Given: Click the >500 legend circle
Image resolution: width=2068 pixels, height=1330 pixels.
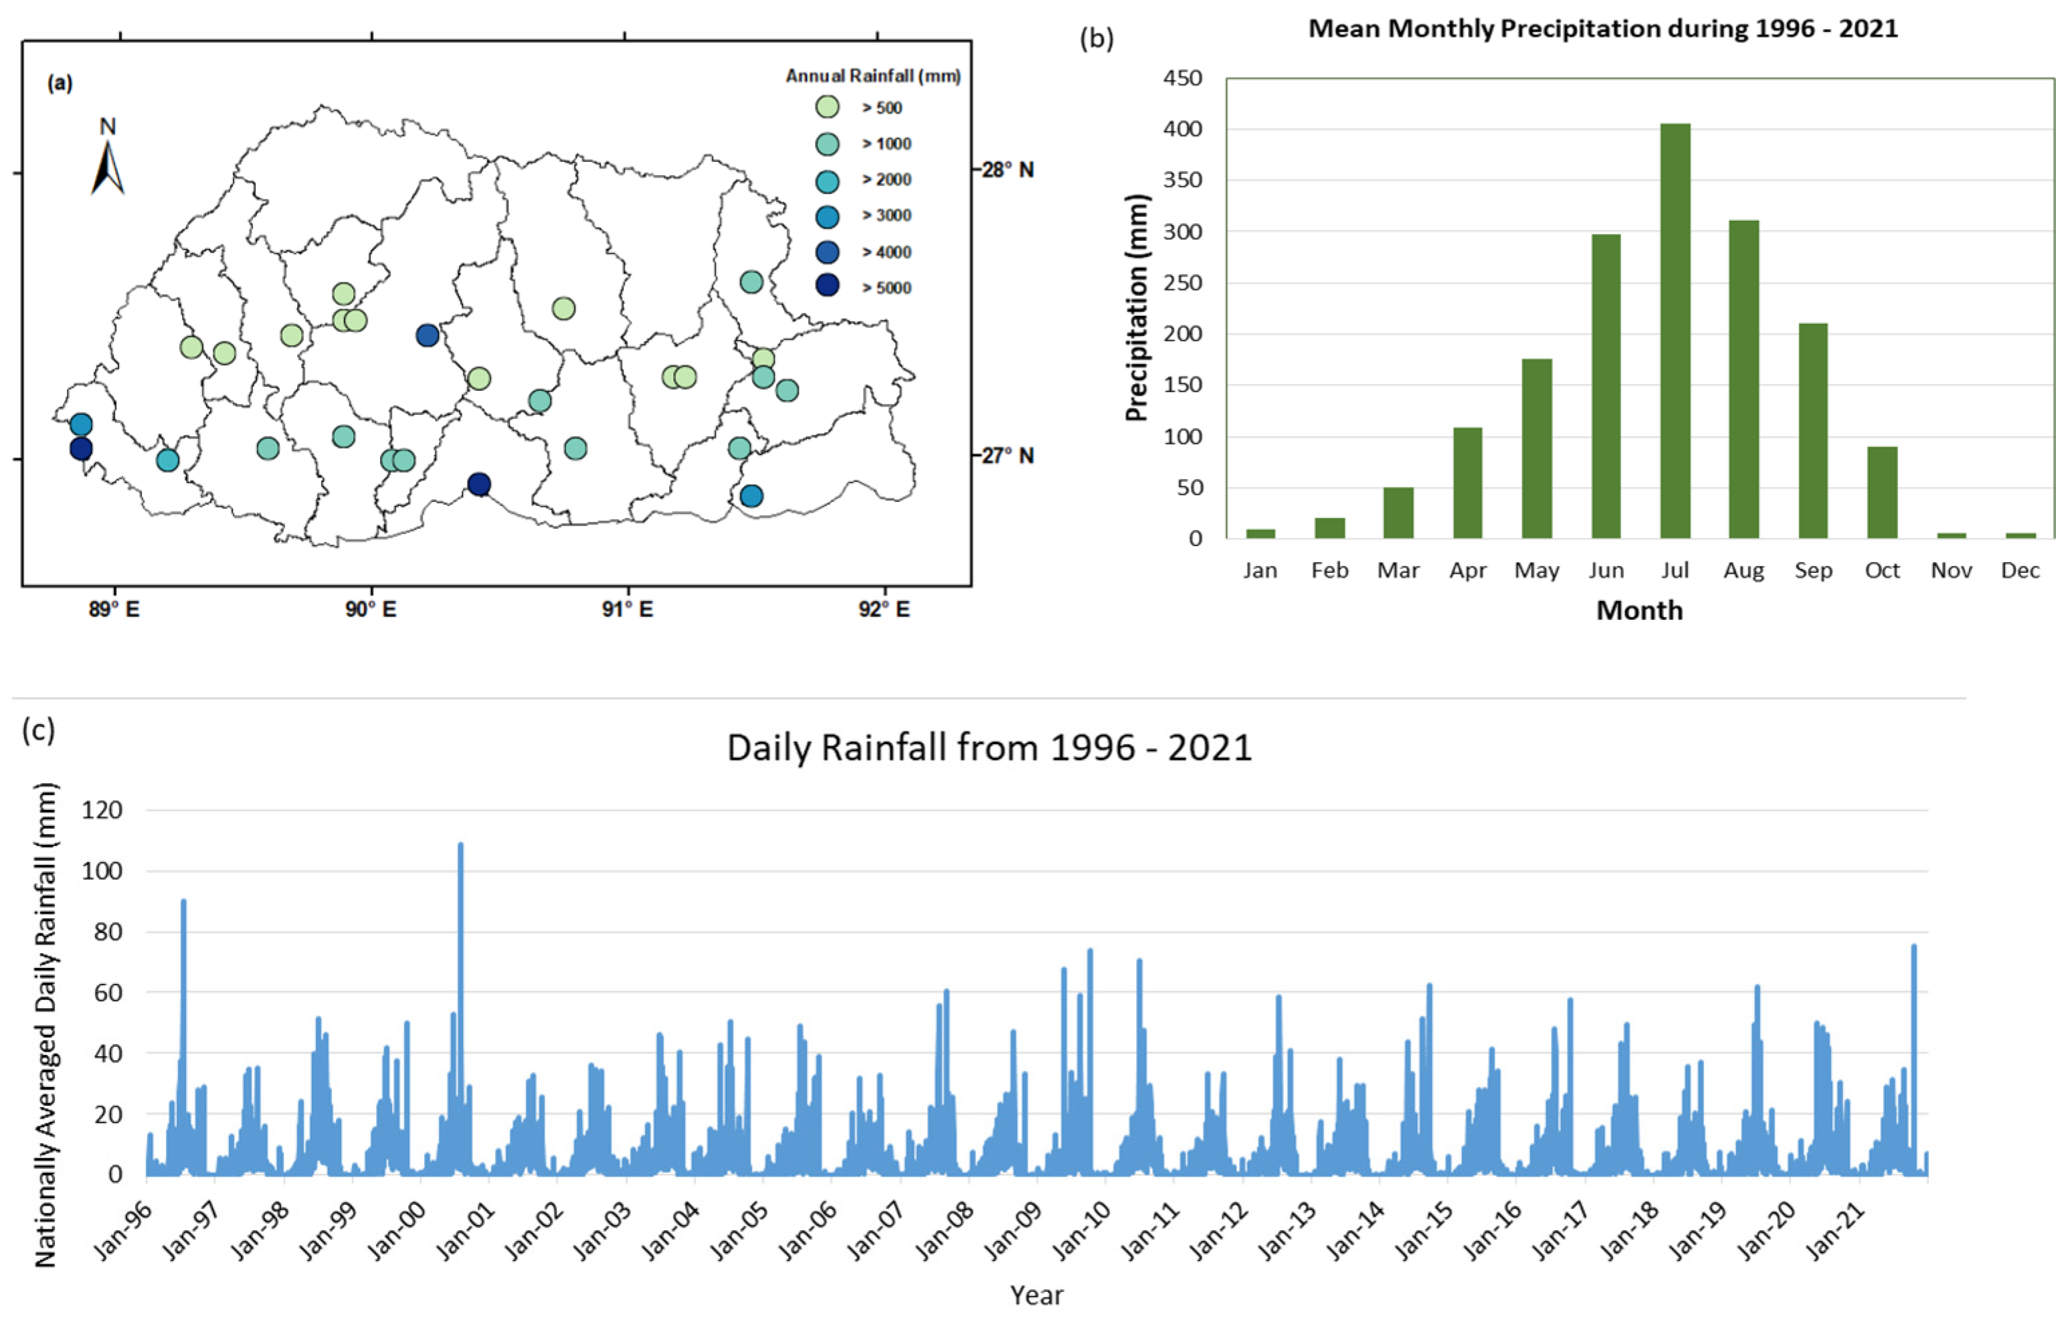Looking at the screenshot, I should coord(827,107).
